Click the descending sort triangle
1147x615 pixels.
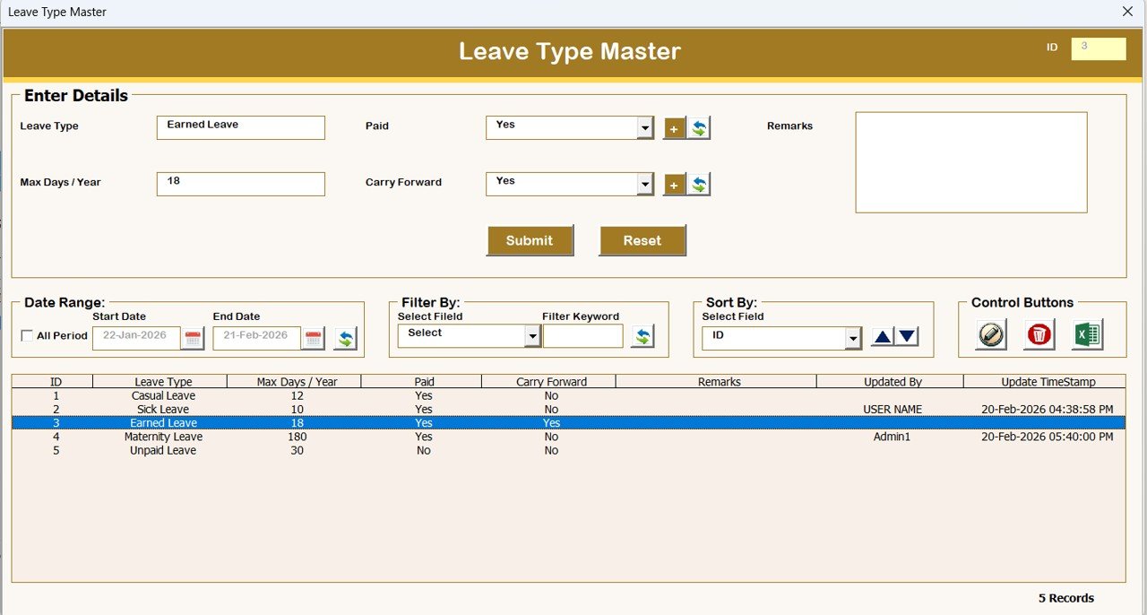pyautogui.click(x=906, y=336)
